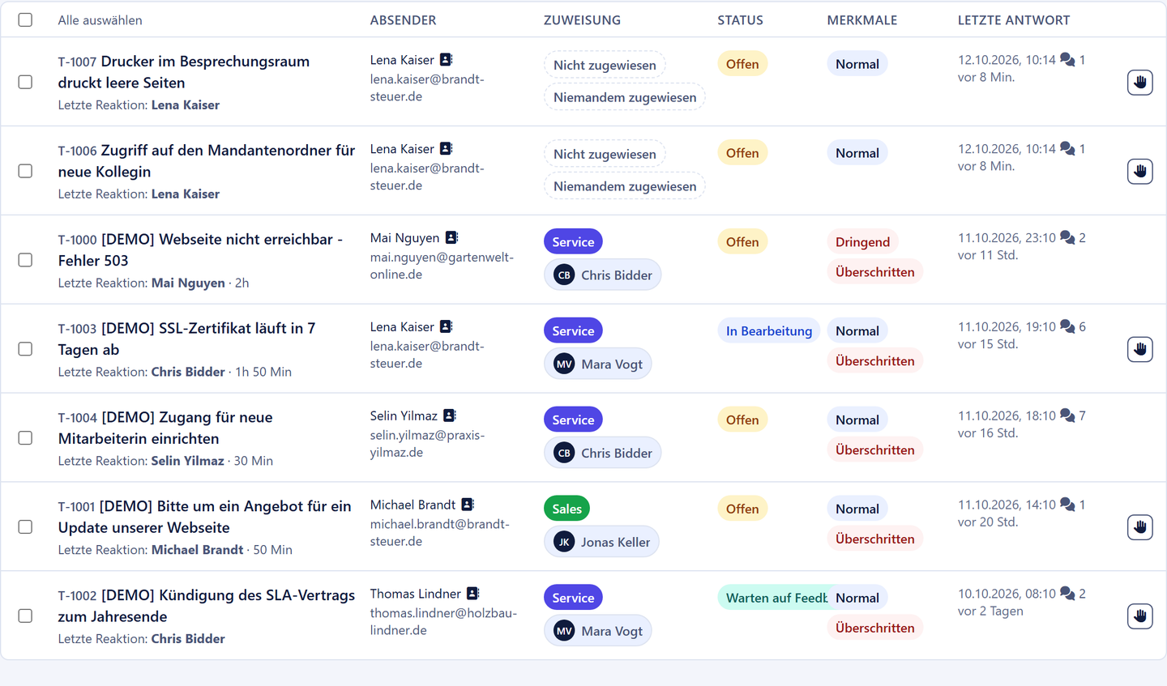Claim ticket T-1006 using hand button
The height and width of the screenshot is (686, 1167).
tap(1139, 171)
